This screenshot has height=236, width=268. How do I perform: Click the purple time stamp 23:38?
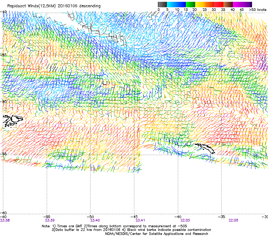coord(5,220)
